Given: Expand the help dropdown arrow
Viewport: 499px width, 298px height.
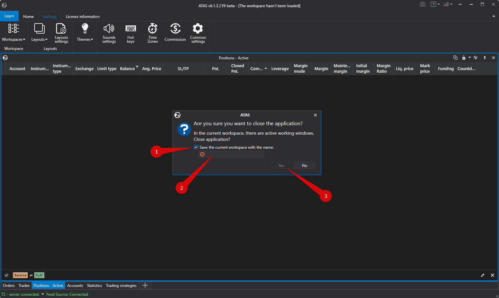Looking at the screenshot, I should (x=439, y=4).
